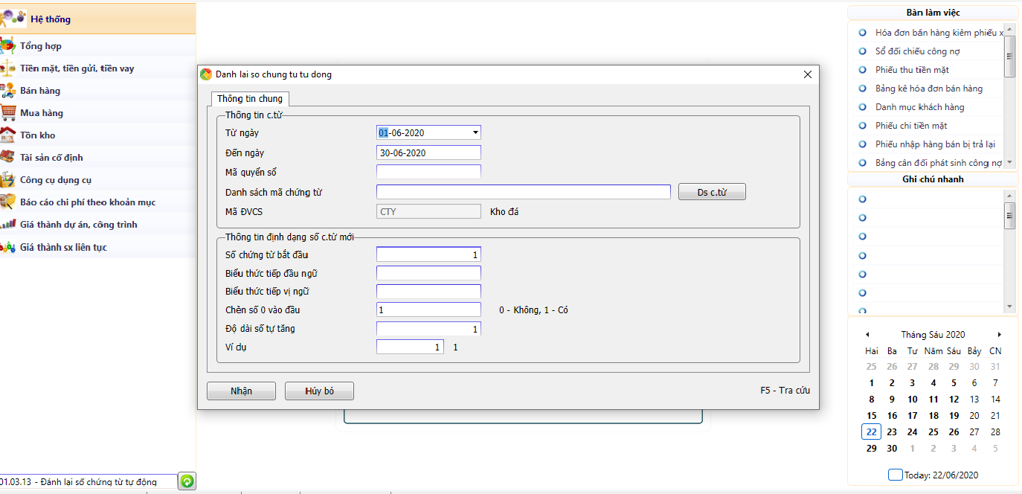Click the Tổng hợp sidebar icon
1022x494 pixels.
coord(8,46)
